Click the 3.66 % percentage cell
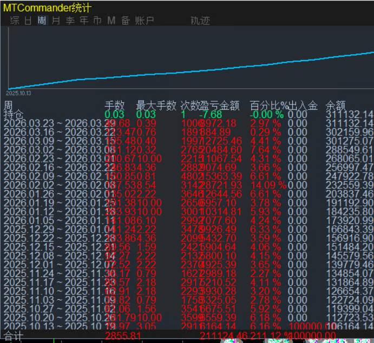This screenshot has height=343, width=374. (x=265, y=168)
